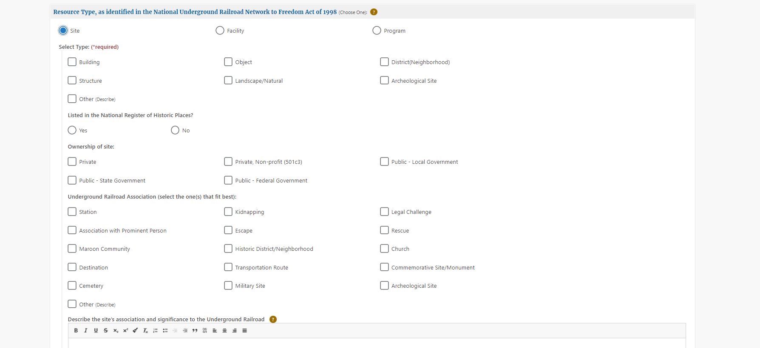
Task: Click the site significance description text area
Action: [x=377, y=343]
